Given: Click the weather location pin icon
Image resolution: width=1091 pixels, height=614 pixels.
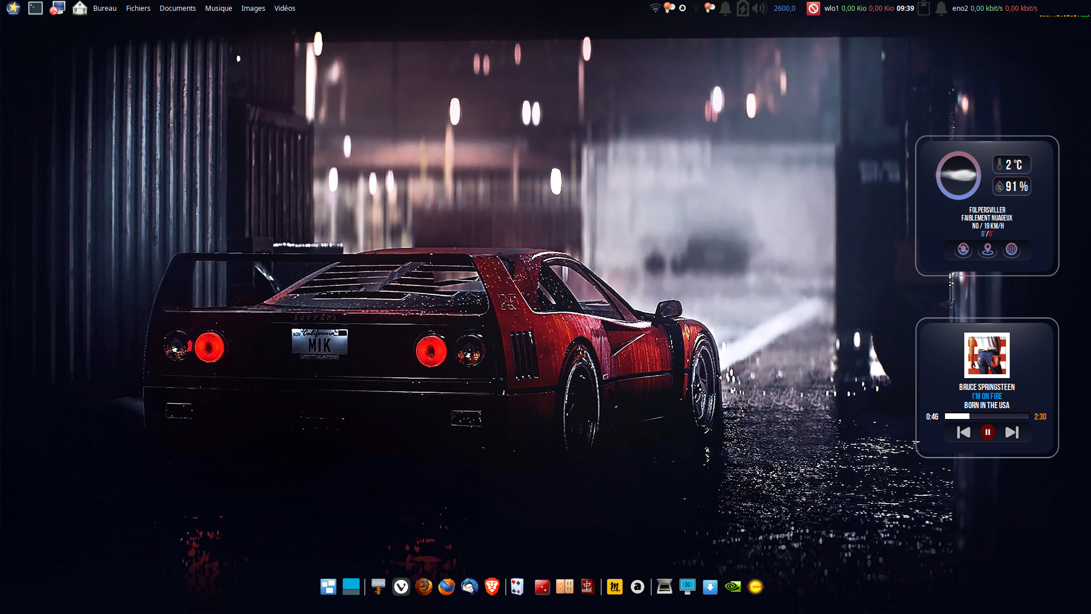Looking at the screenshot, I should (x=988, y=250).
